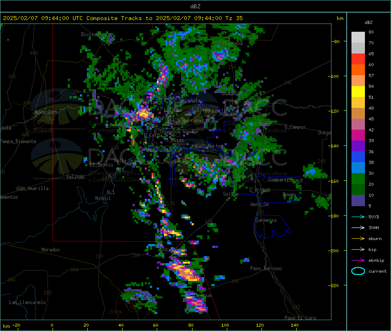Screen dimensions: 391x331
Task: Click the -200 km vertical axis tick
Action: pos(335,251)
